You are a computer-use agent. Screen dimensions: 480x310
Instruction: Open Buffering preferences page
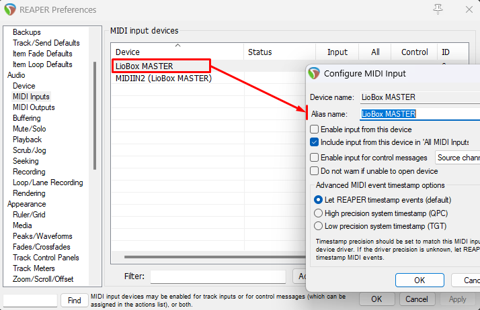pyautogui.click(x=27, y=118)
